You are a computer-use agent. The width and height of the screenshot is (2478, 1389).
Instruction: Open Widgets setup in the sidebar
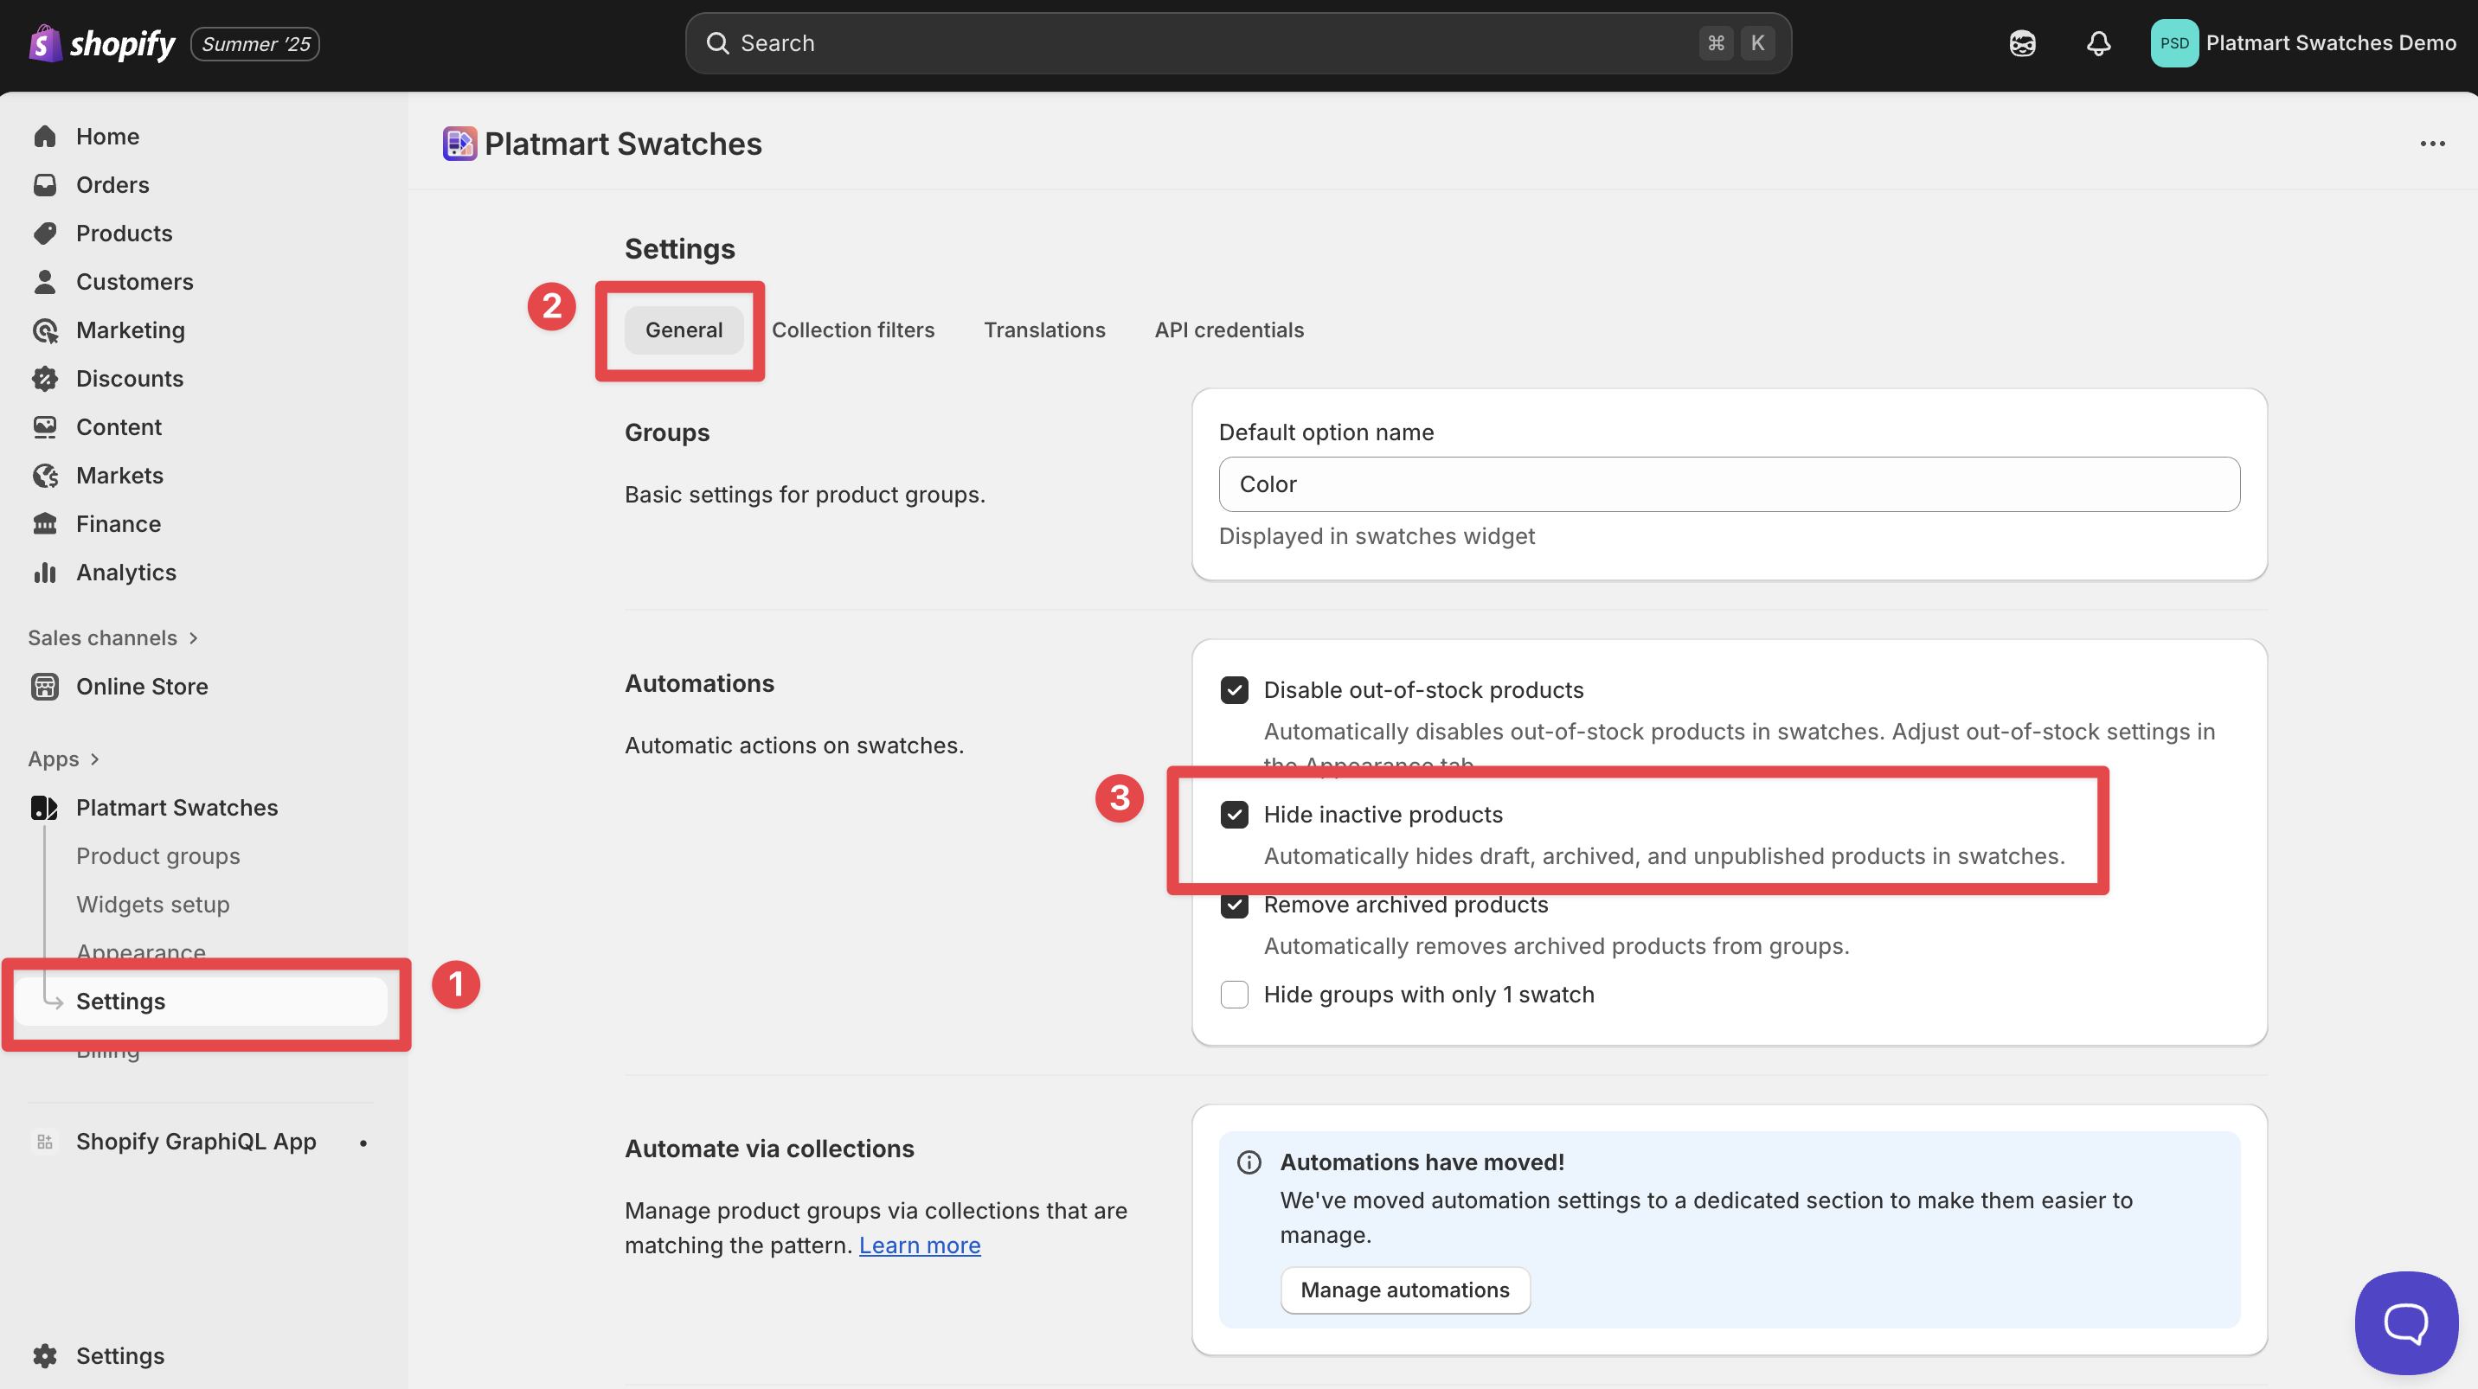click(x=152, y=905)
